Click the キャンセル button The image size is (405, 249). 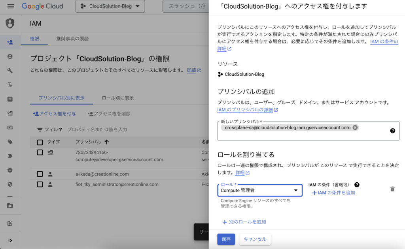[255, 239]
